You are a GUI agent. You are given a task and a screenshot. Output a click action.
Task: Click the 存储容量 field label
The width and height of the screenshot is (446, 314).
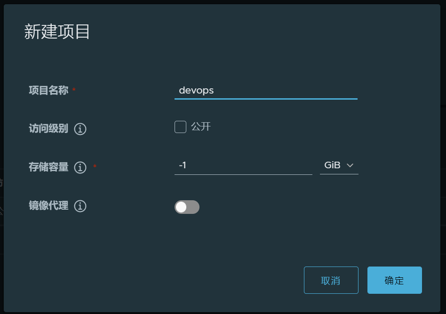(48, 167)
